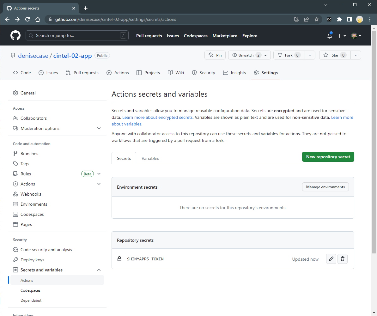Close the Actions secrets tab

tap(74, 8)
